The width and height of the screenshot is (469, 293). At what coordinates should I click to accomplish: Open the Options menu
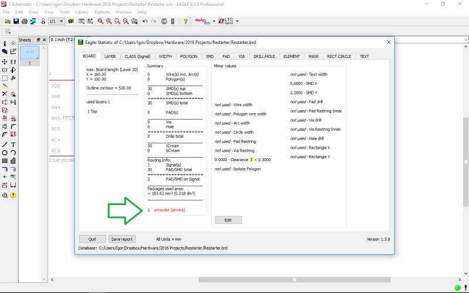pyautogui.click(x=102, y=12)
